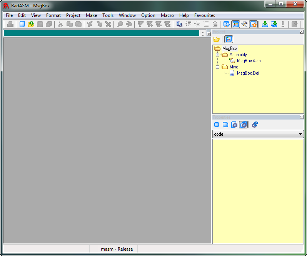Click the first single-square icon in Properties toolbar
This screenshot has height=256, width=307.
point(217,125)
